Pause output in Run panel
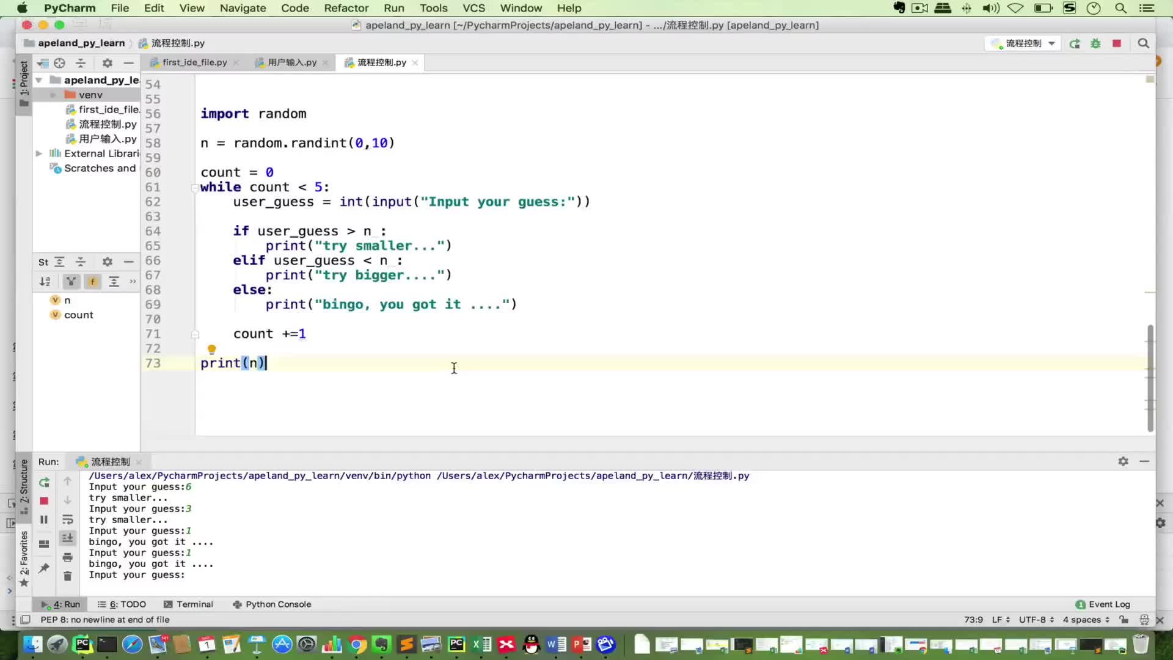This screenshot has width=1173, height=660. (x=44, y=519)
